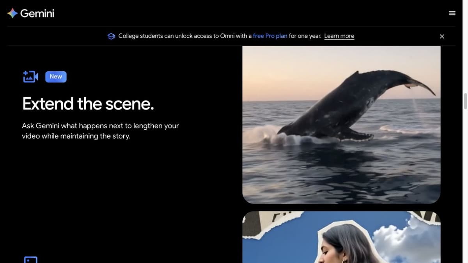468x263 pixels.
Task: Click the video extend icon beside New
Action: tap(30, 77)
